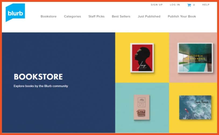Go to Staff Picks
This screenshot has height=135, width=219.
click(x=96, y=16)
